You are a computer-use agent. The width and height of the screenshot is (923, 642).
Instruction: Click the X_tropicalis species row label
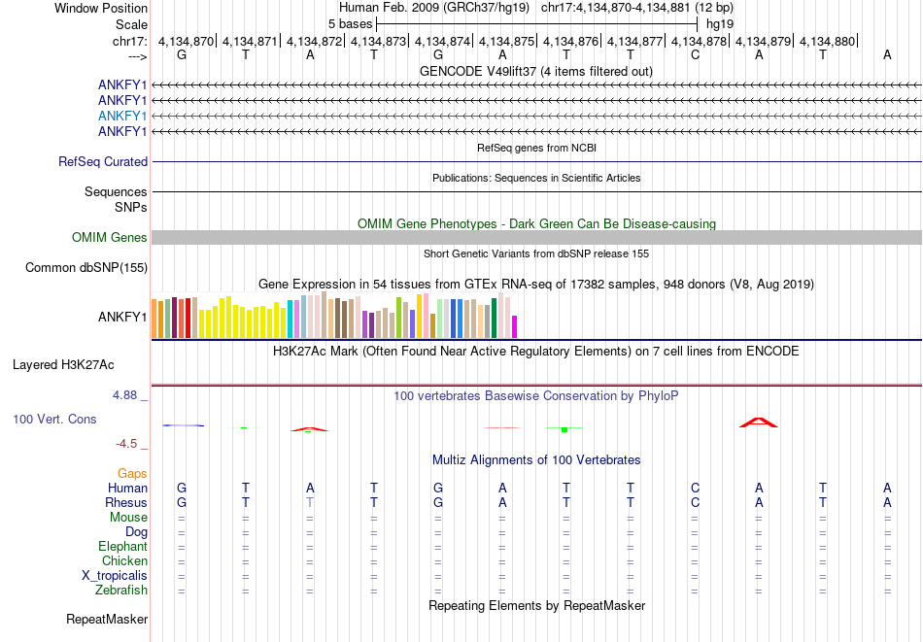click(x=115, y=576)
